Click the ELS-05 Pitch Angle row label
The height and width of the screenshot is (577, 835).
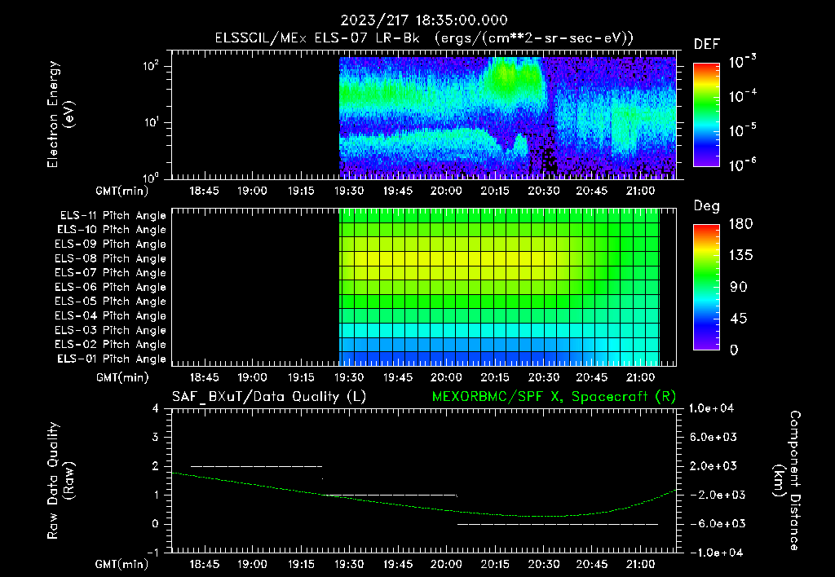pyautogui.click(x=110, y=302)
